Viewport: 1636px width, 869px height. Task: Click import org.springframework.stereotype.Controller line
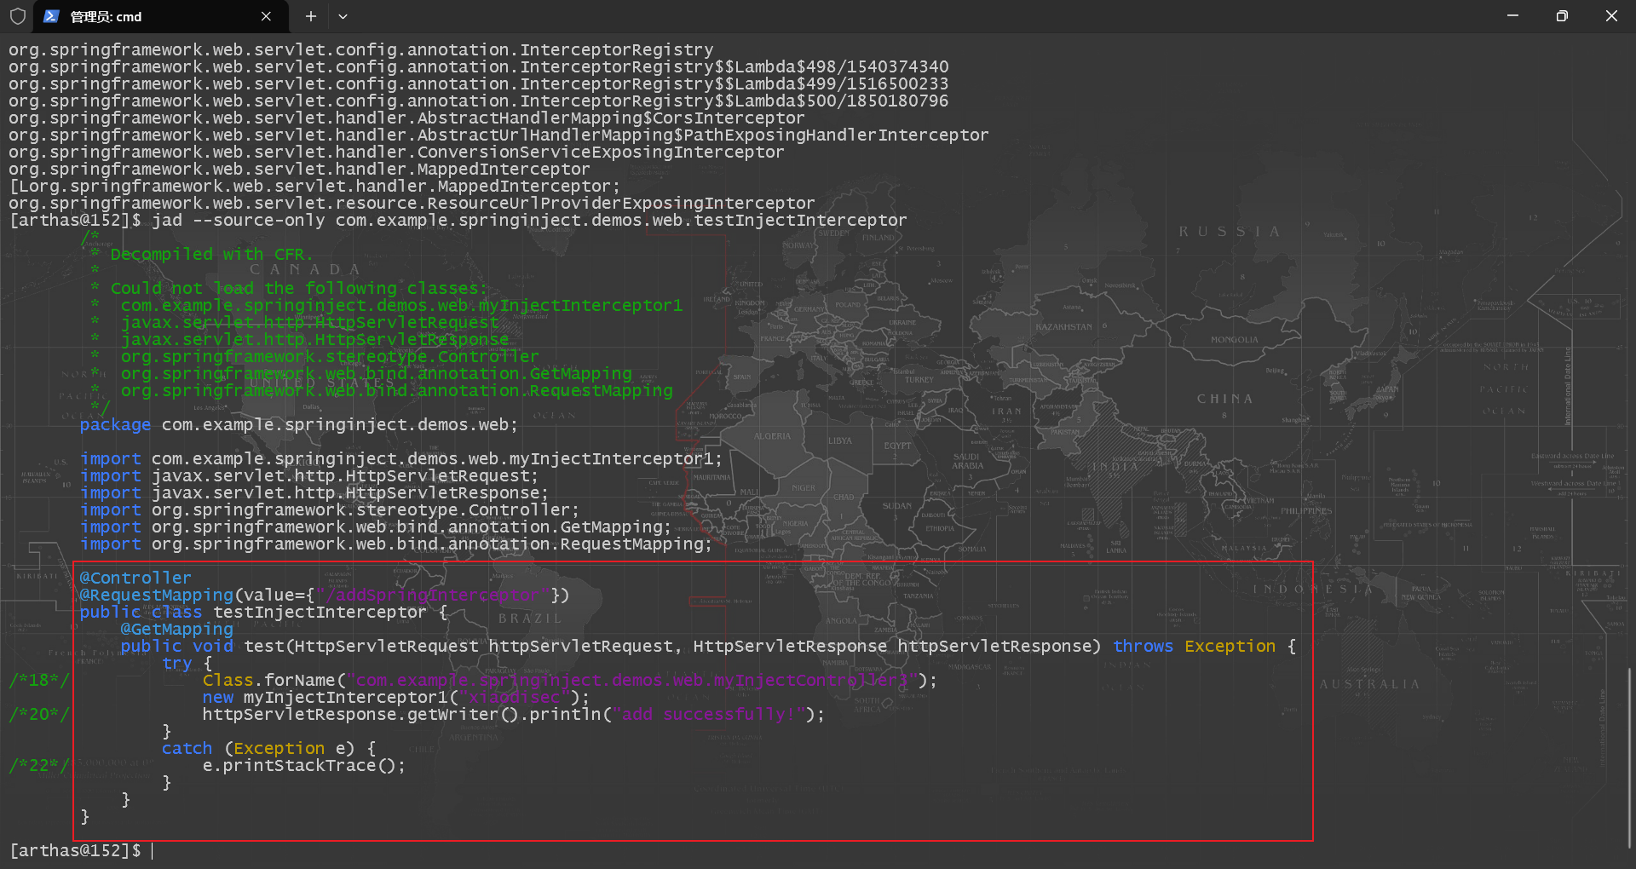tap(330, 510)
